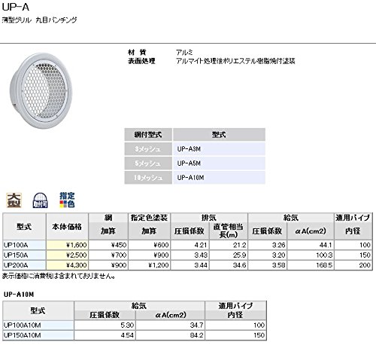Screen dimensions: 376x345
Task: Click the UP-A page title
Action: pos(16,7)
